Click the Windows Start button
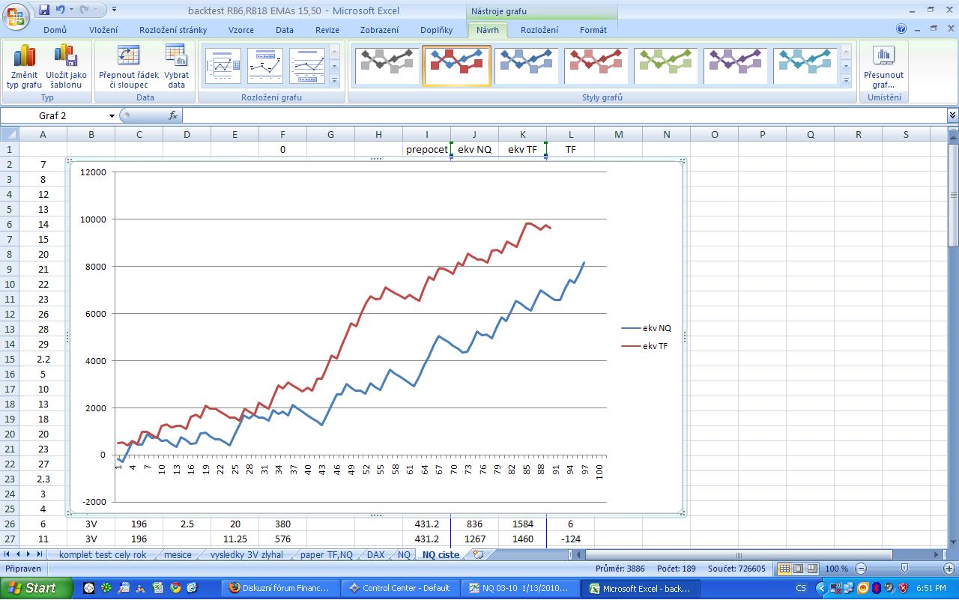Viewport: 959px width, 606px height. point(36,588)
